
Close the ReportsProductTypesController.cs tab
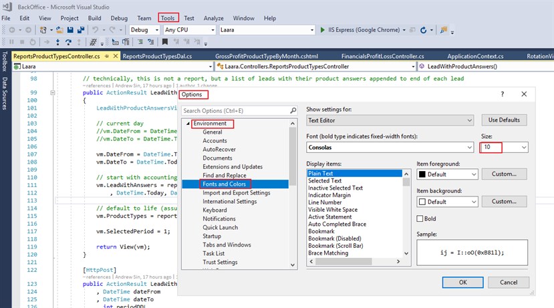click(x=115, y=56)
